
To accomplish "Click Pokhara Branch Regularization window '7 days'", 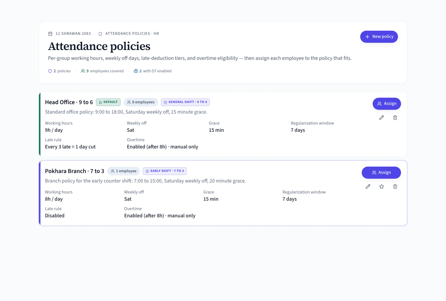I will [x=290, y=199].
